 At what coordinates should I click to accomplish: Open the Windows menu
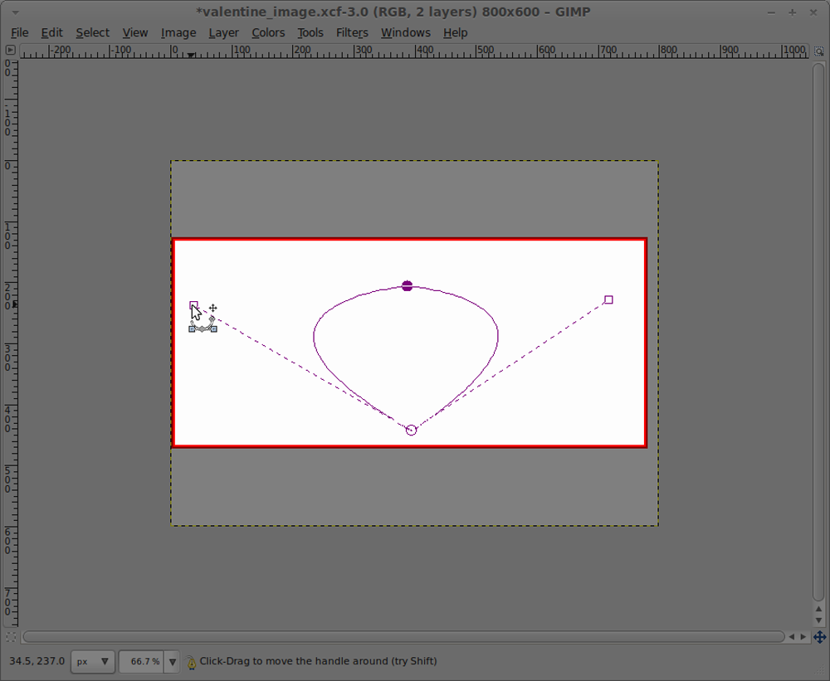(x=406, y=32)
